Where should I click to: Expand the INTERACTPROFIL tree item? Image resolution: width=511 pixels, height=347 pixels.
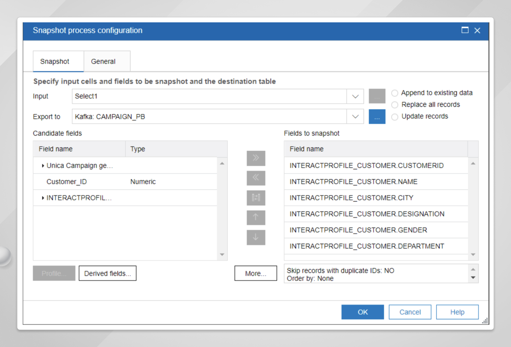[x=43, y=198]
